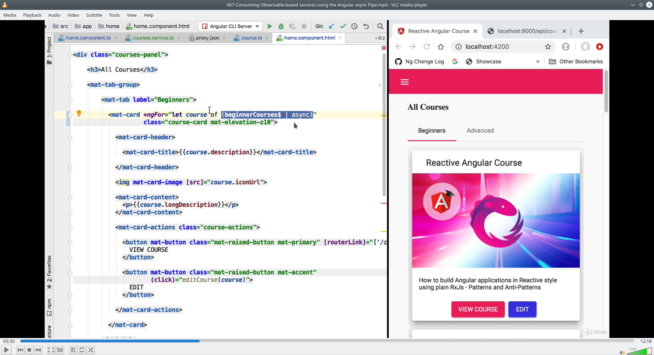
Task: Toggle VLC loop mode
Action: pos(82,350)
